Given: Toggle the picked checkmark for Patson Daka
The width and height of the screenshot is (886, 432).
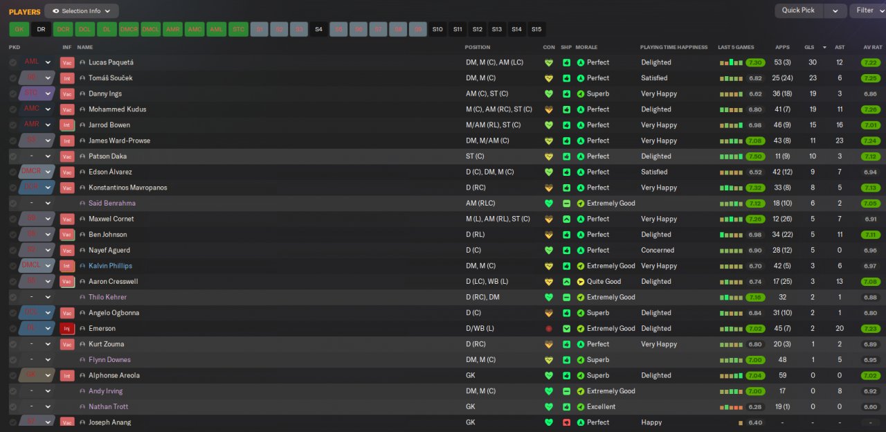Looking at the screenshot, I should point(12,156).
